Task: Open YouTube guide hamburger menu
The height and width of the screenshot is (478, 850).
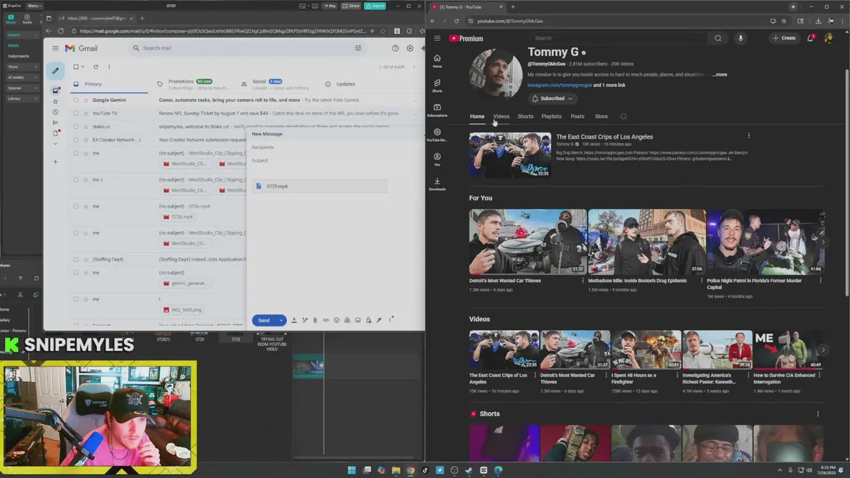Action: pyautogui.click(x=437, y=38)
